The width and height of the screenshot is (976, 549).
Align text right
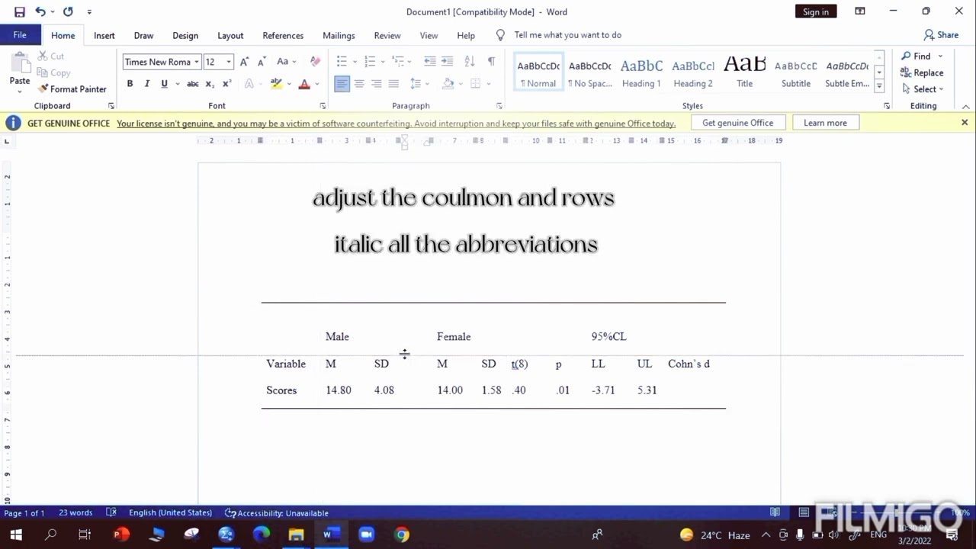click(377, 83)
